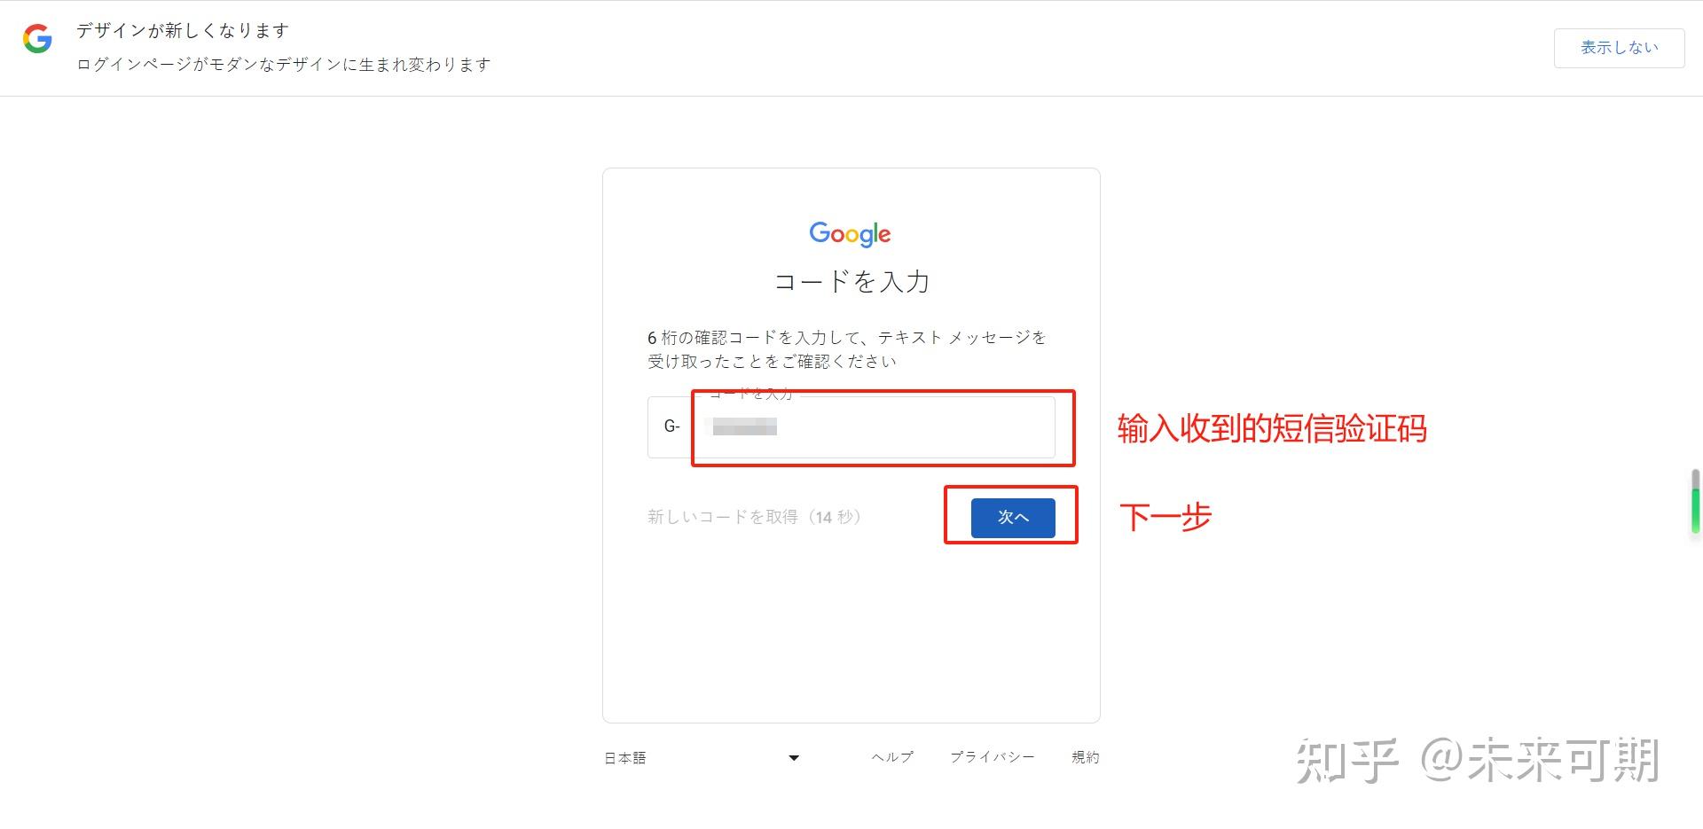Click the デザインが新しくなります banner title
The height and width of the screenshot is (829, 1703).
point(183,31)
